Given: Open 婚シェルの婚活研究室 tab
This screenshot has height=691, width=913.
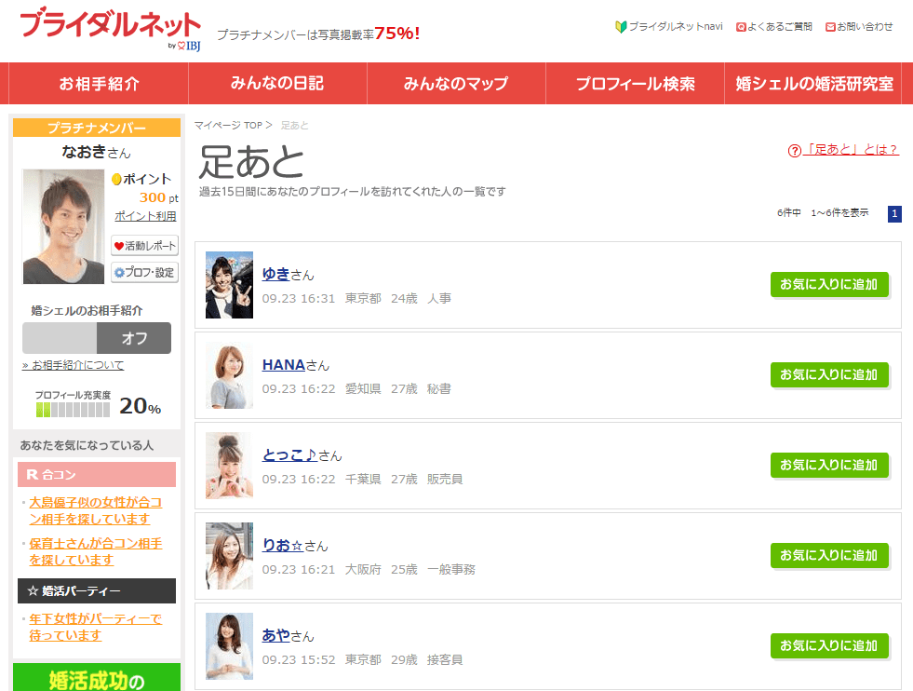Looking at the screenshot, I should (x=814, y=84).
